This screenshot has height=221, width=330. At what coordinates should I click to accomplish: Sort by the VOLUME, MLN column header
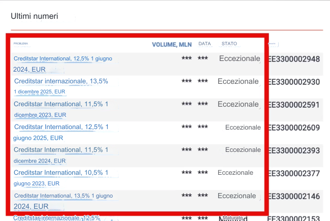click(x=172, y=45)
